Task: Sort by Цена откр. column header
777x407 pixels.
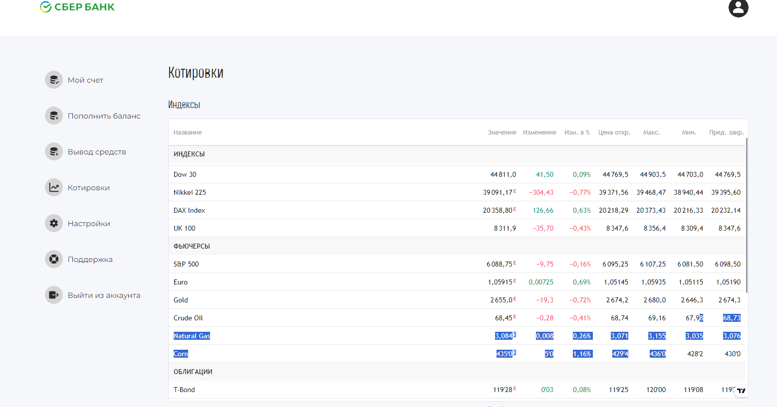Action: 614,133
